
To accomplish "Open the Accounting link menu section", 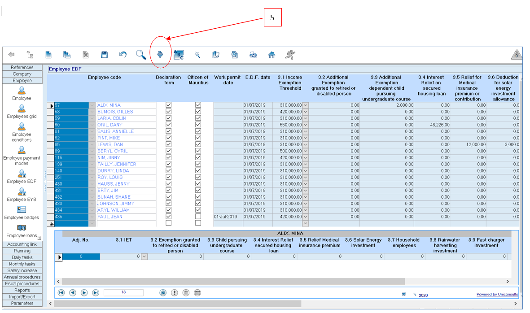I will 22,244.
